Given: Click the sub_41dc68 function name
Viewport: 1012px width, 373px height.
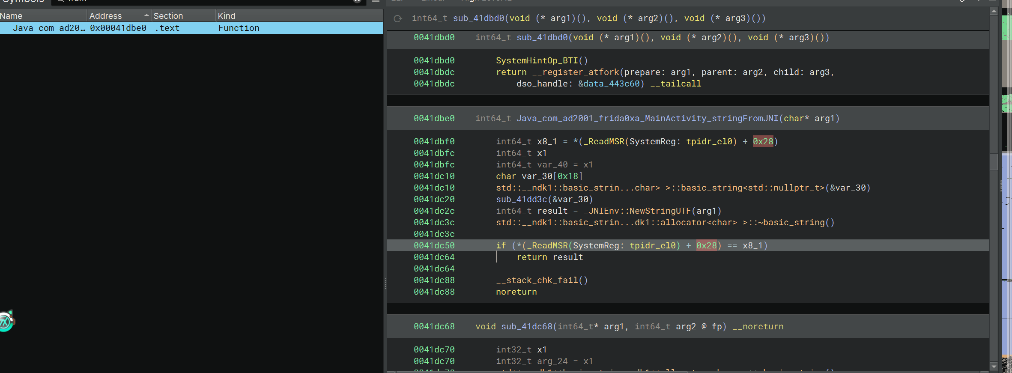Looking at the screenshot, I should click(527, 327).
